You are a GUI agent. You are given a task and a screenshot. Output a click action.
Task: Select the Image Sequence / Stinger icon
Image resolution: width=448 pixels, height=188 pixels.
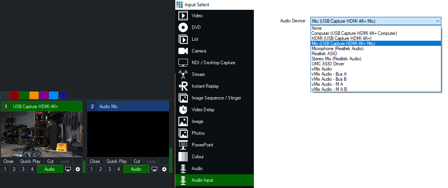tap(183, 98)
